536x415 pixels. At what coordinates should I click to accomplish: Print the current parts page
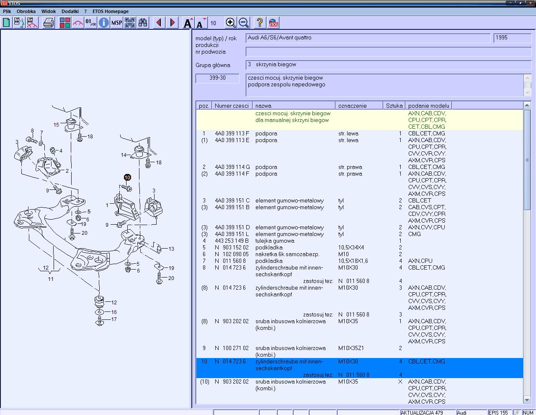[x=49, y=23]
